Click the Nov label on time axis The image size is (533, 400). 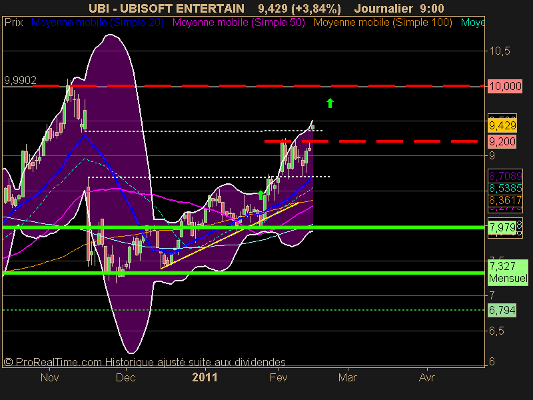click(x=49, y=377)
